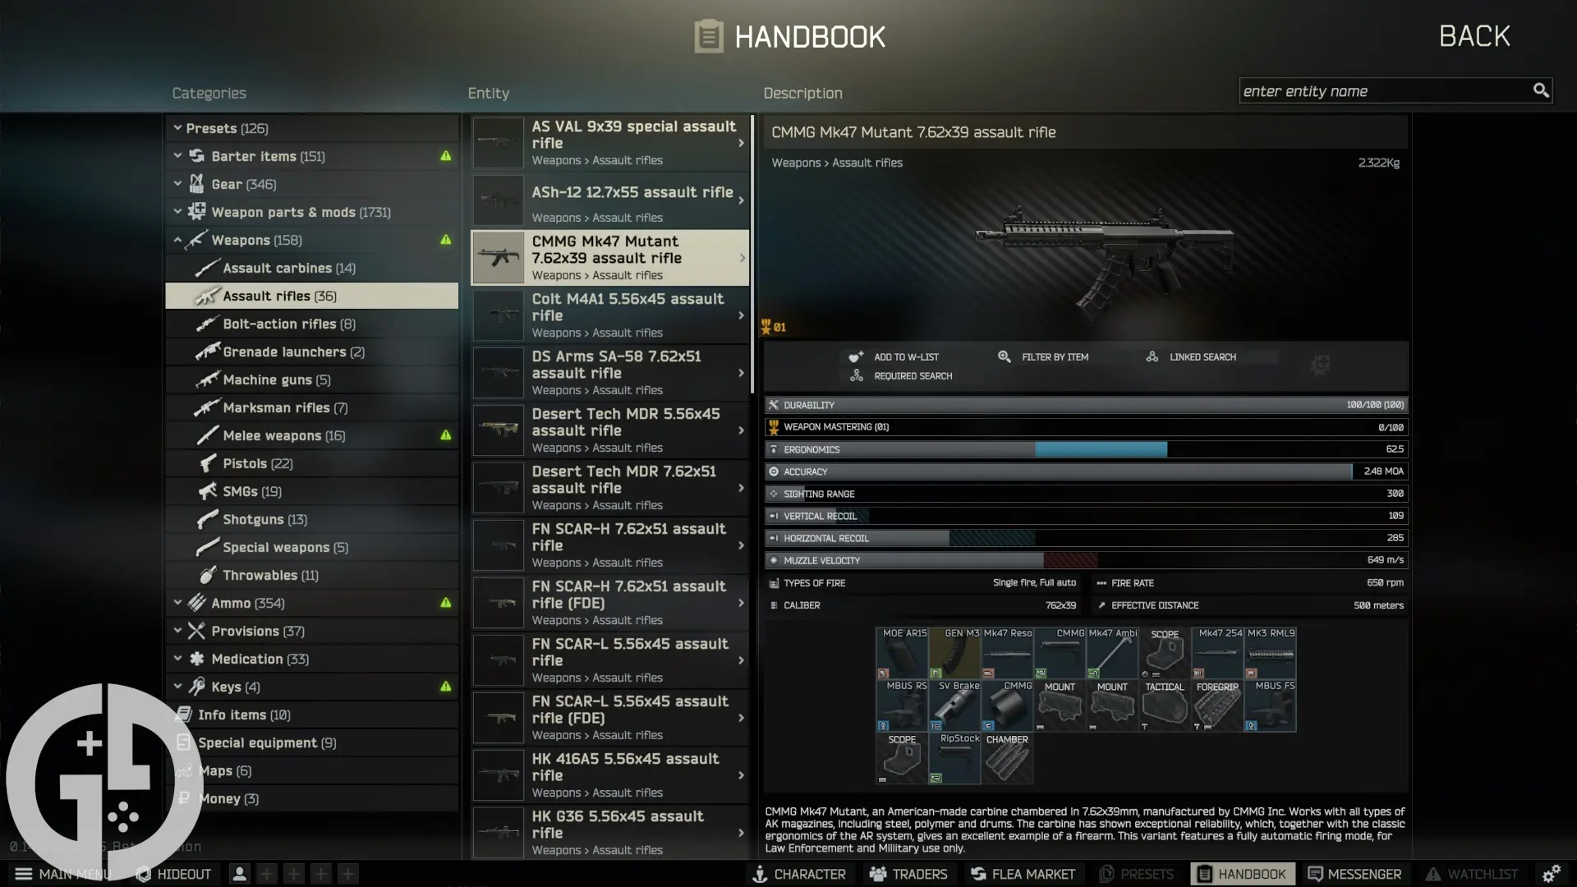Click the Required Search icon
Image resolution: width=1577 pixels, height=887 pixels.
859,376
